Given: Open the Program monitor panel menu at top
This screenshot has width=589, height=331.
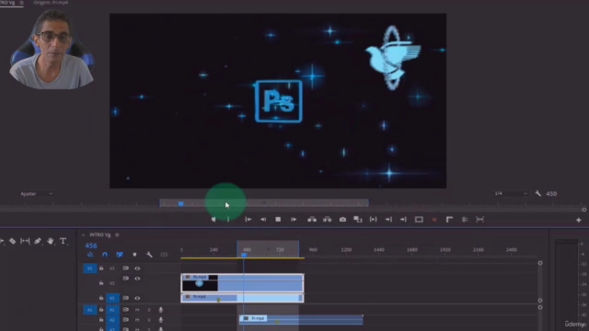Looking at the screenshot, I should point(21,3).
